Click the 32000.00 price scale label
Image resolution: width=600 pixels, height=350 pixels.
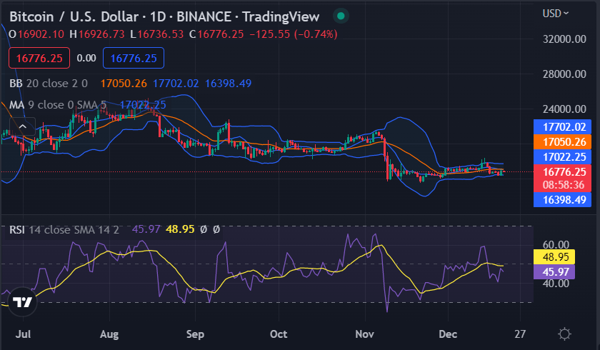[x=564, y=39]
